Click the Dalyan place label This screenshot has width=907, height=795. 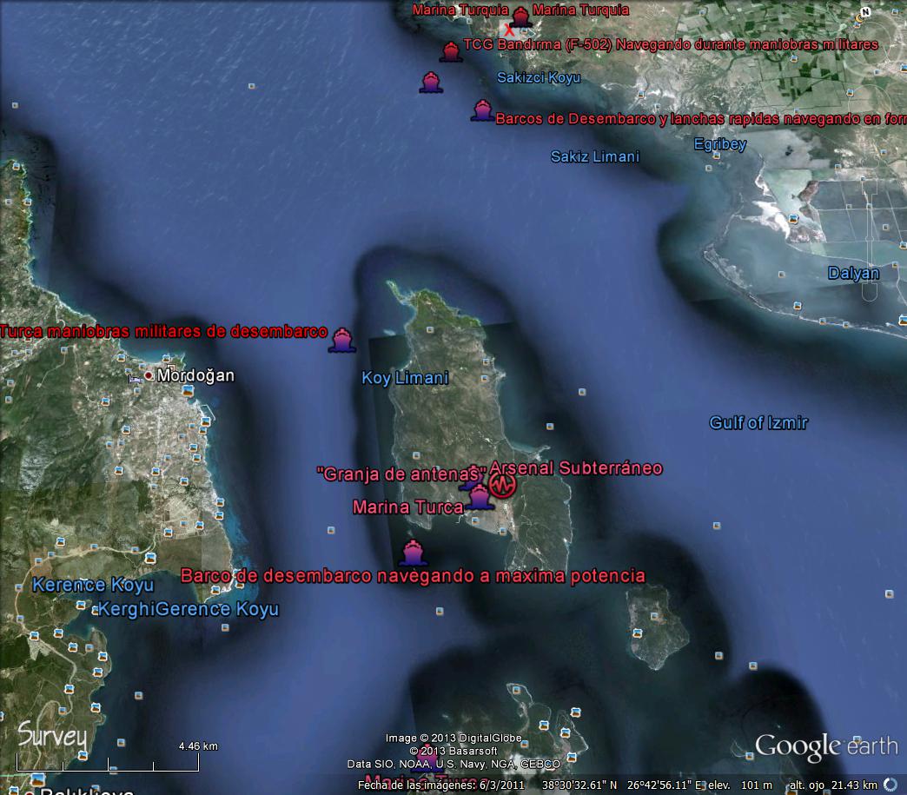[853, 273]
